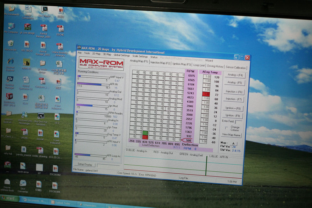
Task: Launch SolidWorks from the desktop
Action: (9, 100)
